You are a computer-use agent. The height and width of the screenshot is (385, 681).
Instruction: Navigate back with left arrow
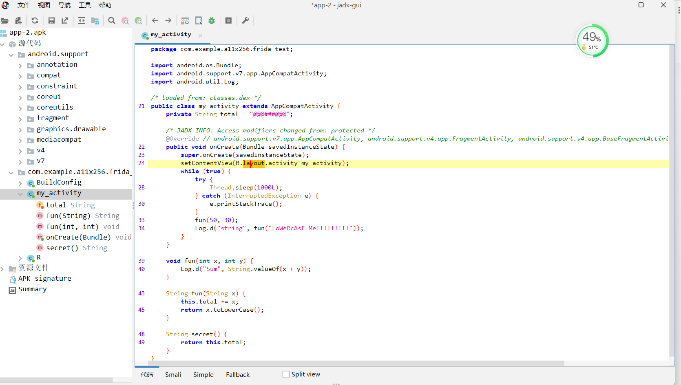pyautogui.click(x=155, y=21)
